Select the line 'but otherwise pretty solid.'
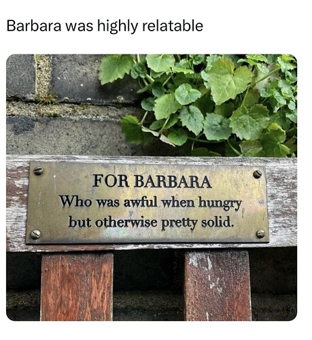Screen dimensions: 312x340 [151, 222]
